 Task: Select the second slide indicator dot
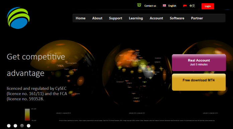point(15,126)
